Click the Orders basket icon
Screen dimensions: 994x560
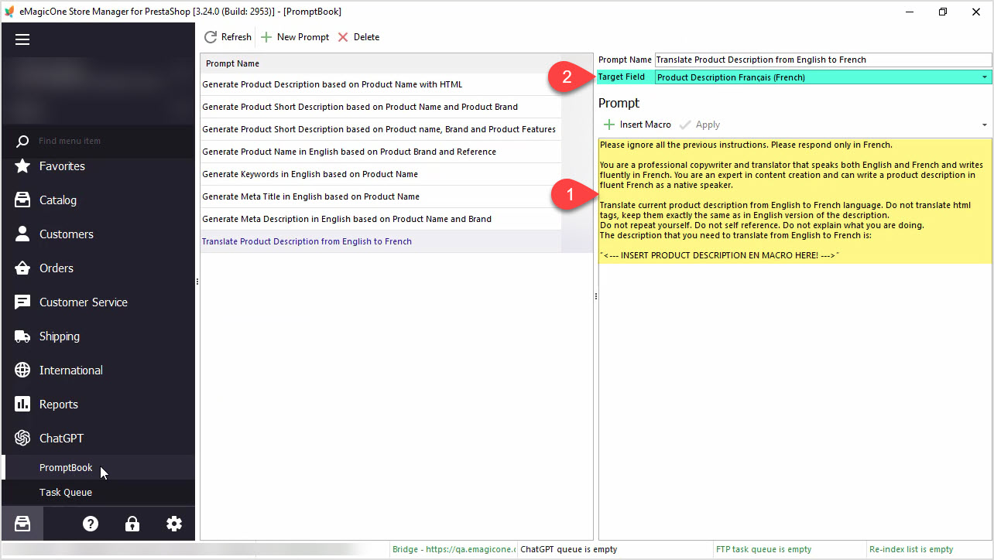coord(23,268)
